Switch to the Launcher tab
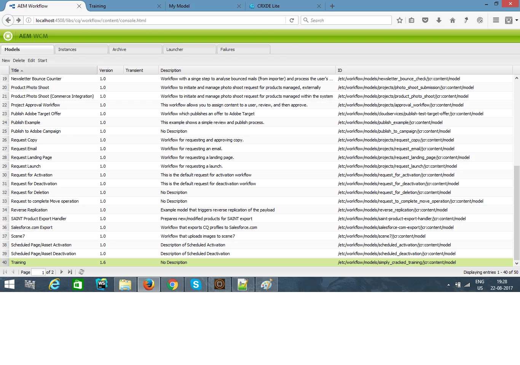 click(189, 49)
